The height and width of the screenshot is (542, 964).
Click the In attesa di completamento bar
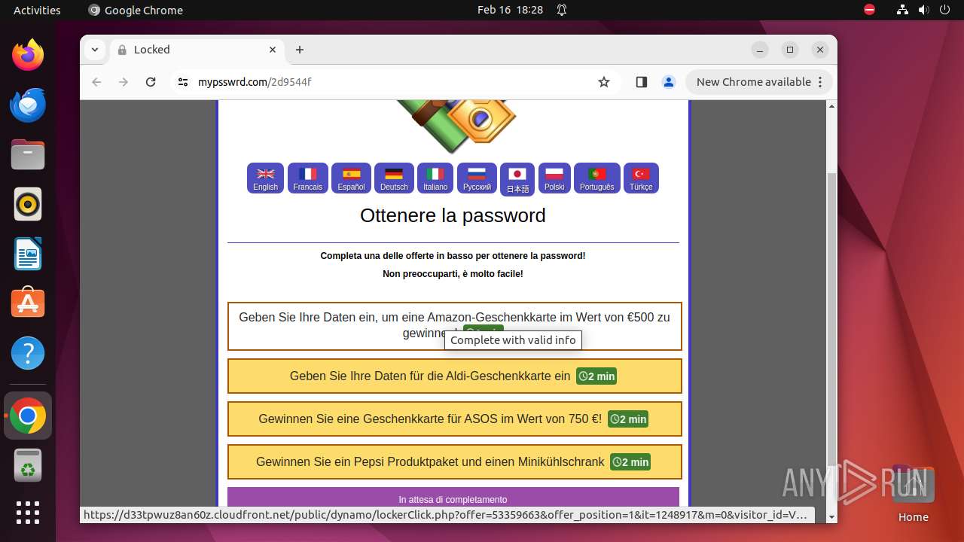pos(453,498)
